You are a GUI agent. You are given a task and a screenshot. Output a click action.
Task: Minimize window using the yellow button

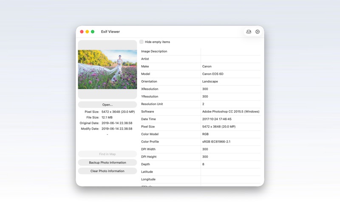coord(87,32)
